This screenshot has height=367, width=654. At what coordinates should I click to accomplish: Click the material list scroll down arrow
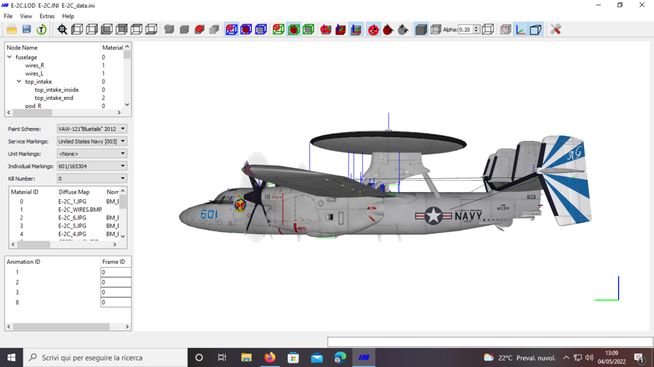(123, 236)
